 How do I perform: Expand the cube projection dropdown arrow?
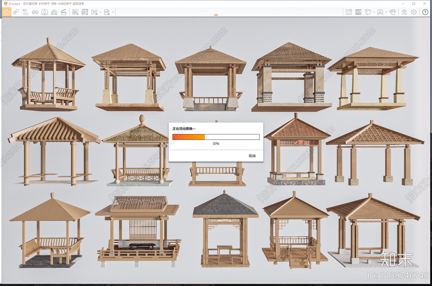tap(374, 12)
